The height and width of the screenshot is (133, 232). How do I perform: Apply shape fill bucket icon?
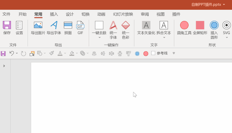[x=72, y=53]
